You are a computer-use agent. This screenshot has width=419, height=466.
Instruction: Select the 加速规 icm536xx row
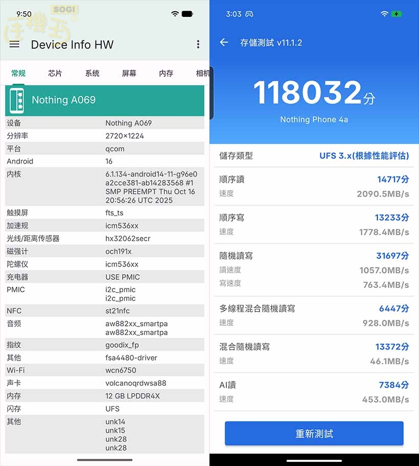tap(105, 226)
